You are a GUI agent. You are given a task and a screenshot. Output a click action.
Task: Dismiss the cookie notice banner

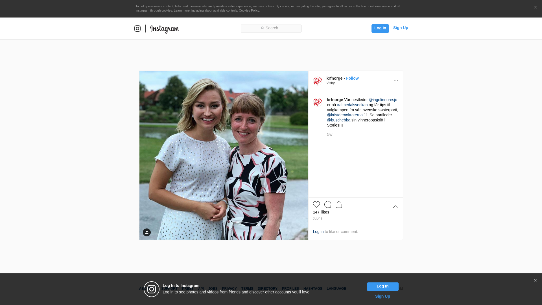[535, 7]
